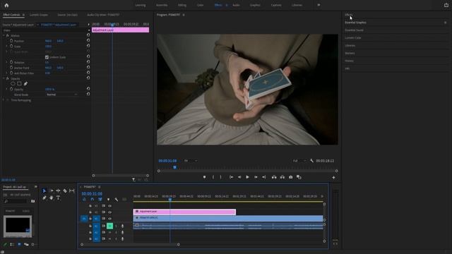Click the Quick Export share icon
The height and width of the screenshot is (254, 452).
[x=446, y=5]
